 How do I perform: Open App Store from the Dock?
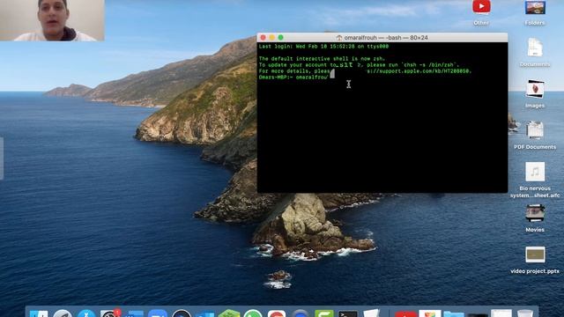(86, 313)
